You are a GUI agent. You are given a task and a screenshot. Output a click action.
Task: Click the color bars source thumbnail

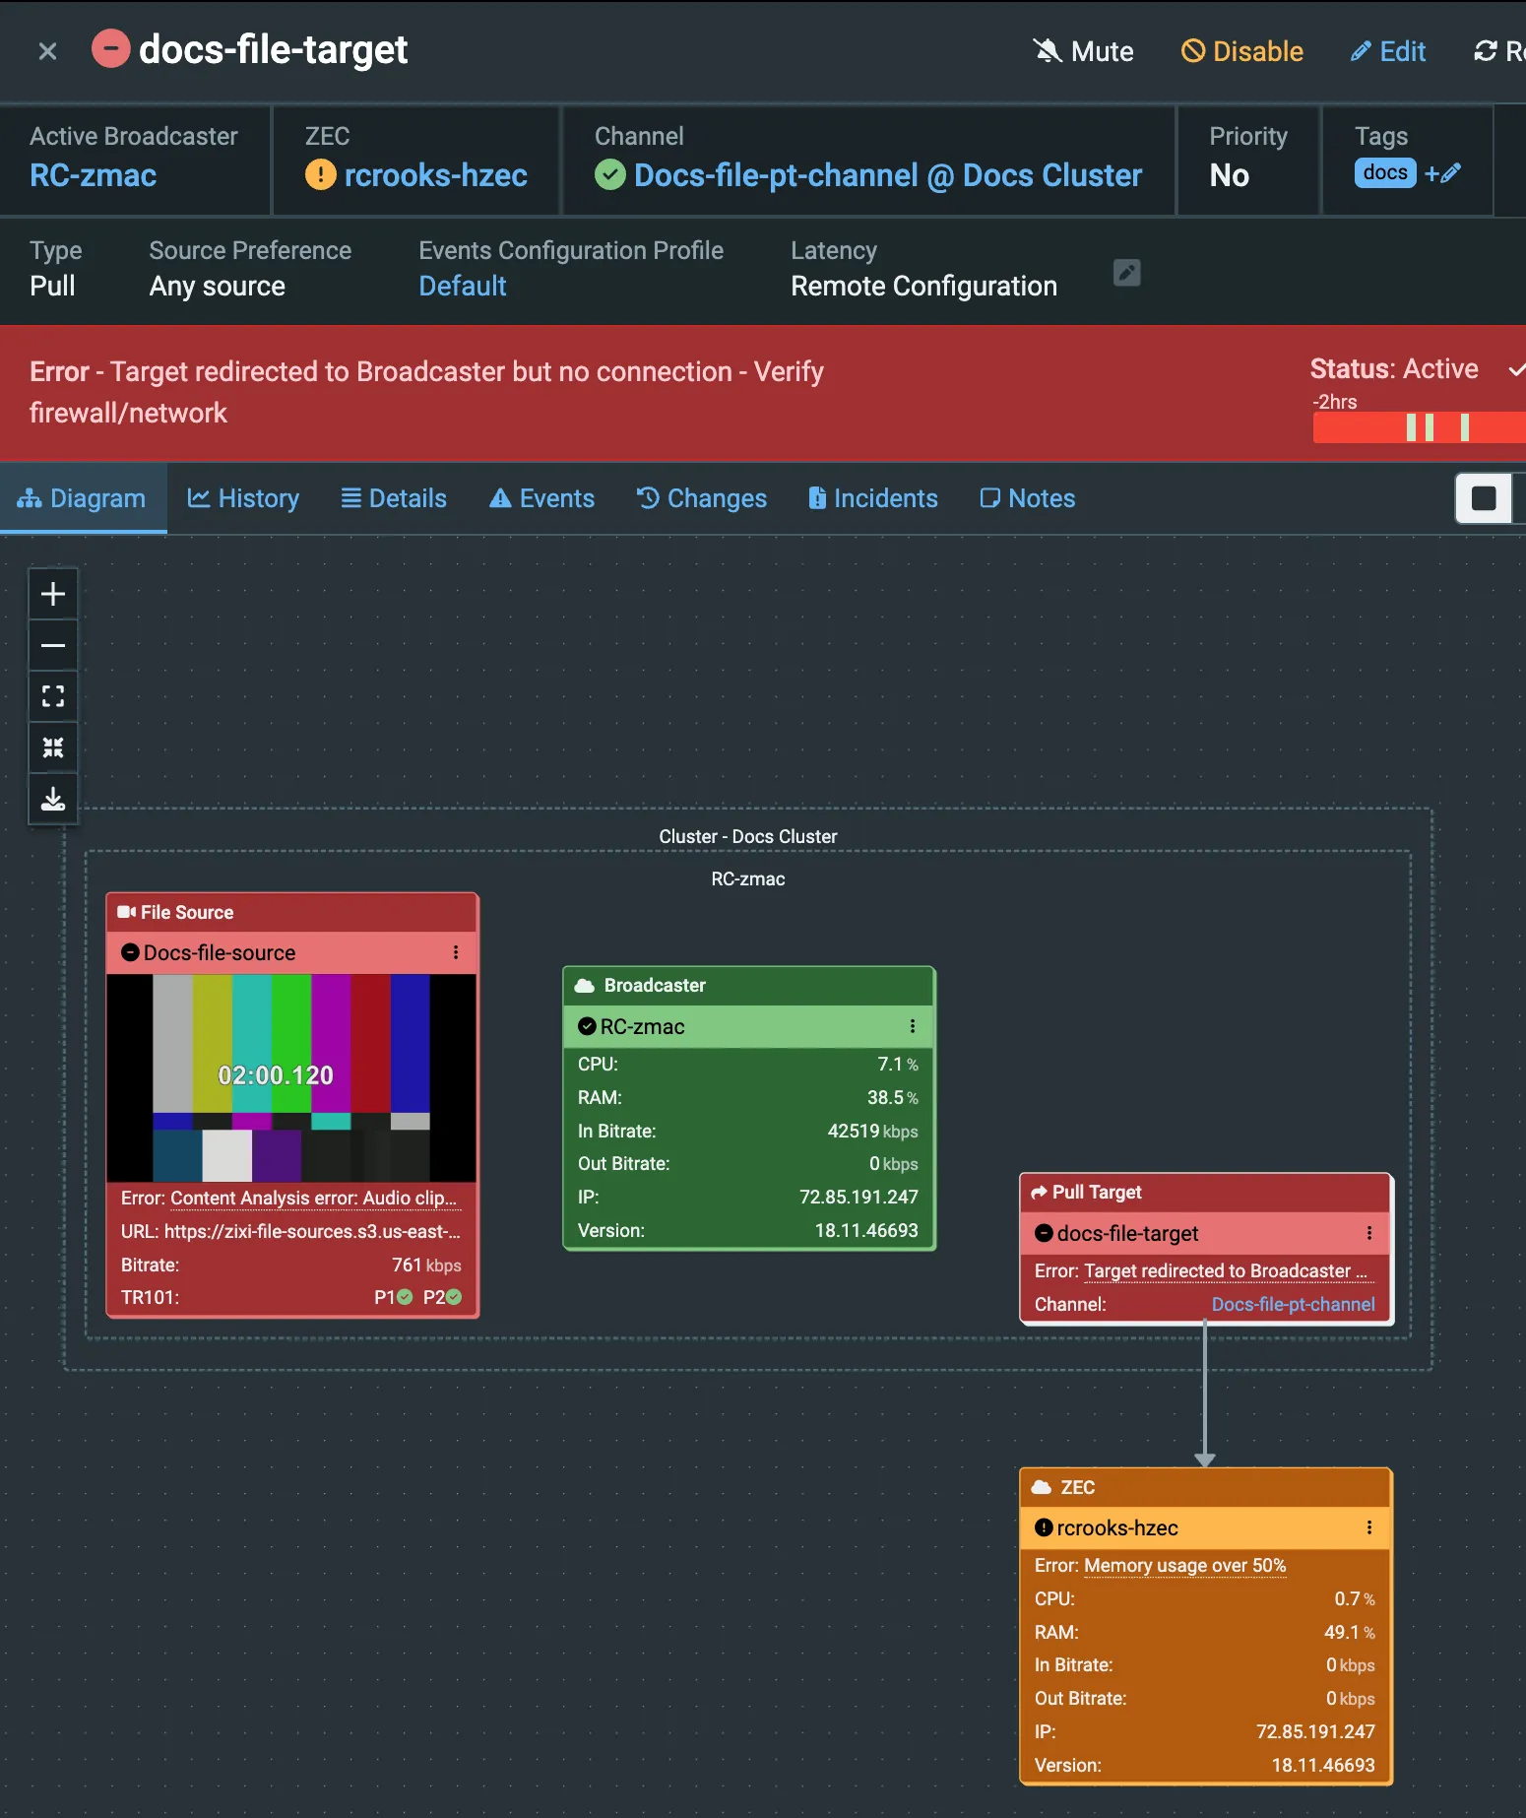[291, 1077]
